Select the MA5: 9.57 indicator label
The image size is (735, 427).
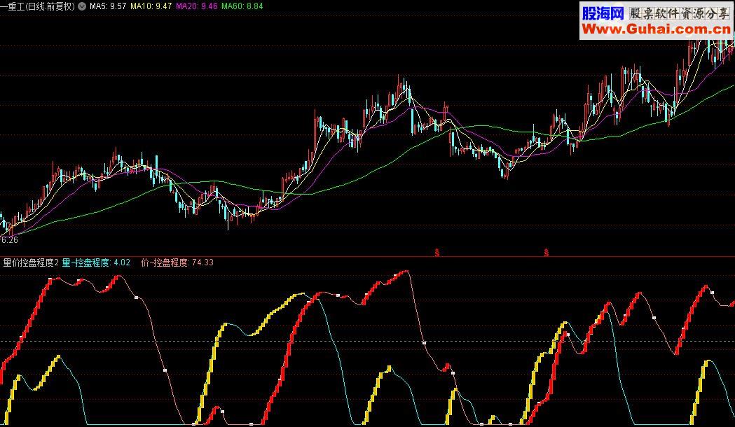coord(108,6)
